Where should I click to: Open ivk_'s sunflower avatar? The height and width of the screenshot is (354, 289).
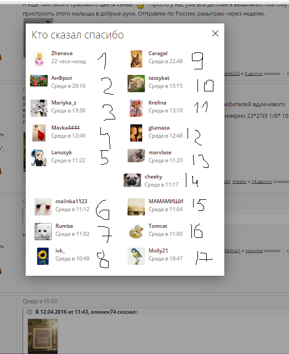[42, 256]
